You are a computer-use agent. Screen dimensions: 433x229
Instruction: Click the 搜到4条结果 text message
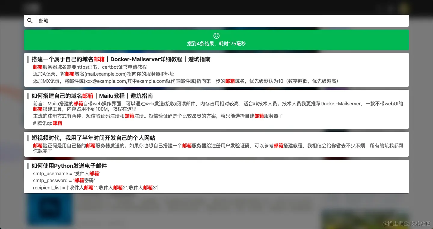216,44
